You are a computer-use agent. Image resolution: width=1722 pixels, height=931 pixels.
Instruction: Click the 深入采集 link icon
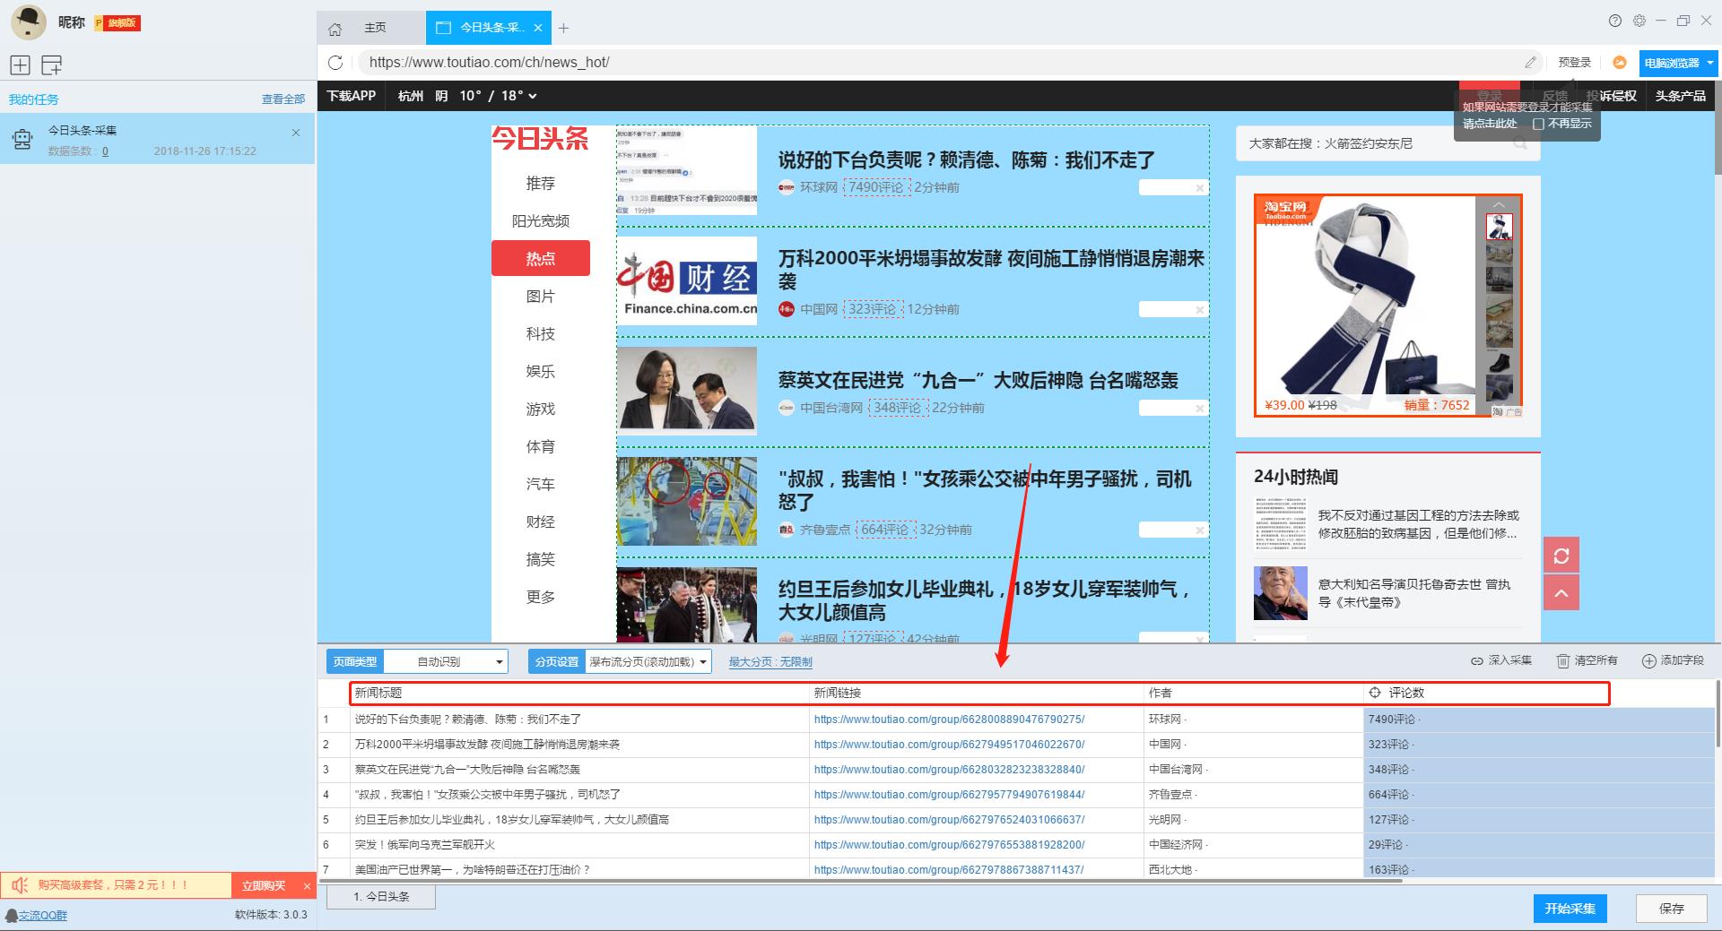(1476, 660)
